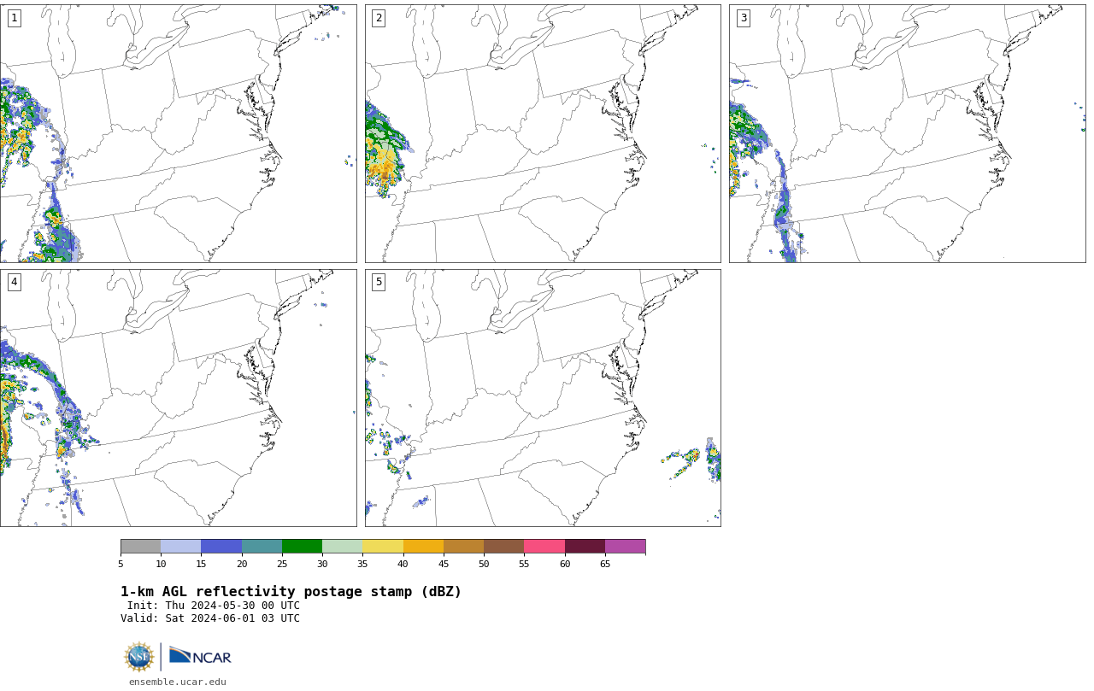Open ensemble member 4 reflectivity map
The width and height of the screenshot is (1094, 691).
(x=178, y=398)
